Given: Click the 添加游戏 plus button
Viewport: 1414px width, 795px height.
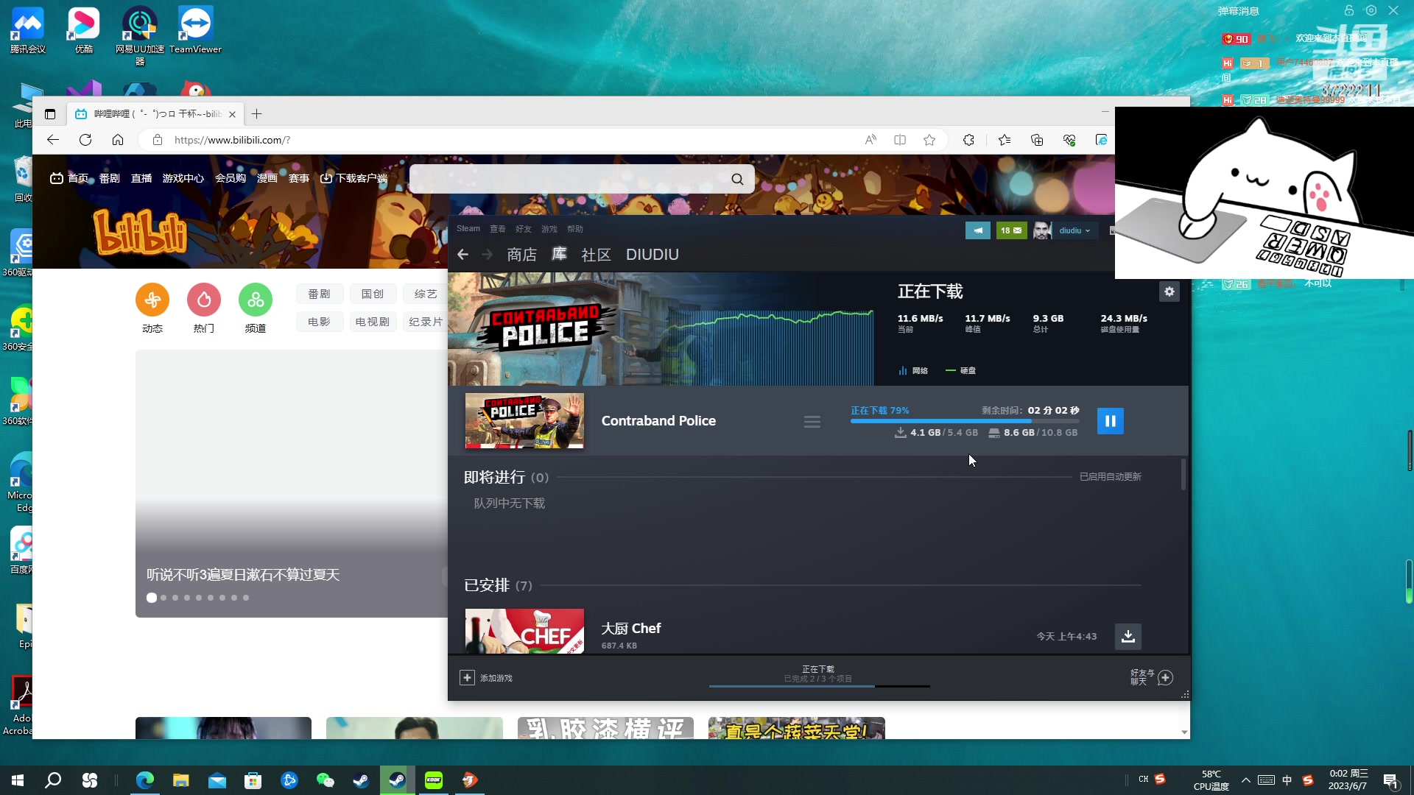Looking at the screenshot, I should [x=467, y=677].
